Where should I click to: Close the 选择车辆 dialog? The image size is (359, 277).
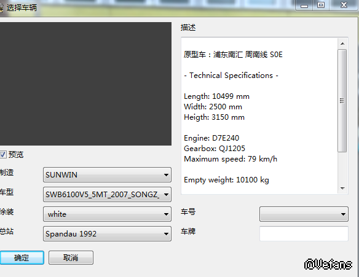[x=344, y=5]
